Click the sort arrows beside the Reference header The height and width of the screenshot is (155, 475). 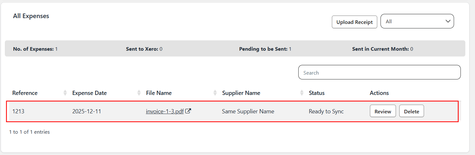[65, 93]
